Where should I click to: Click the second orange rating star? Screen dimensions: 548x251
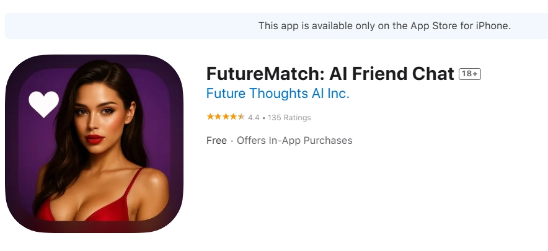218,117
